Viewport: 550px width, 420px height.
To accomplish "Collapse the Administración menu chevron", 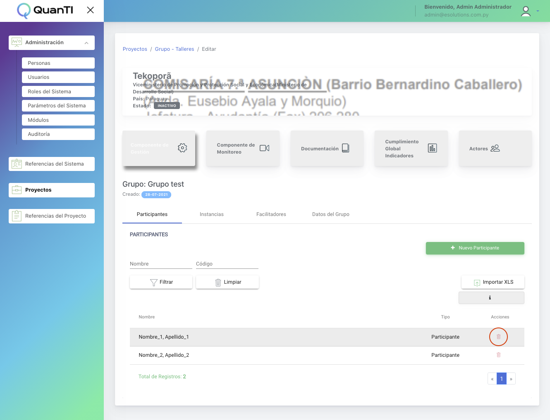I will pos(86,43).
